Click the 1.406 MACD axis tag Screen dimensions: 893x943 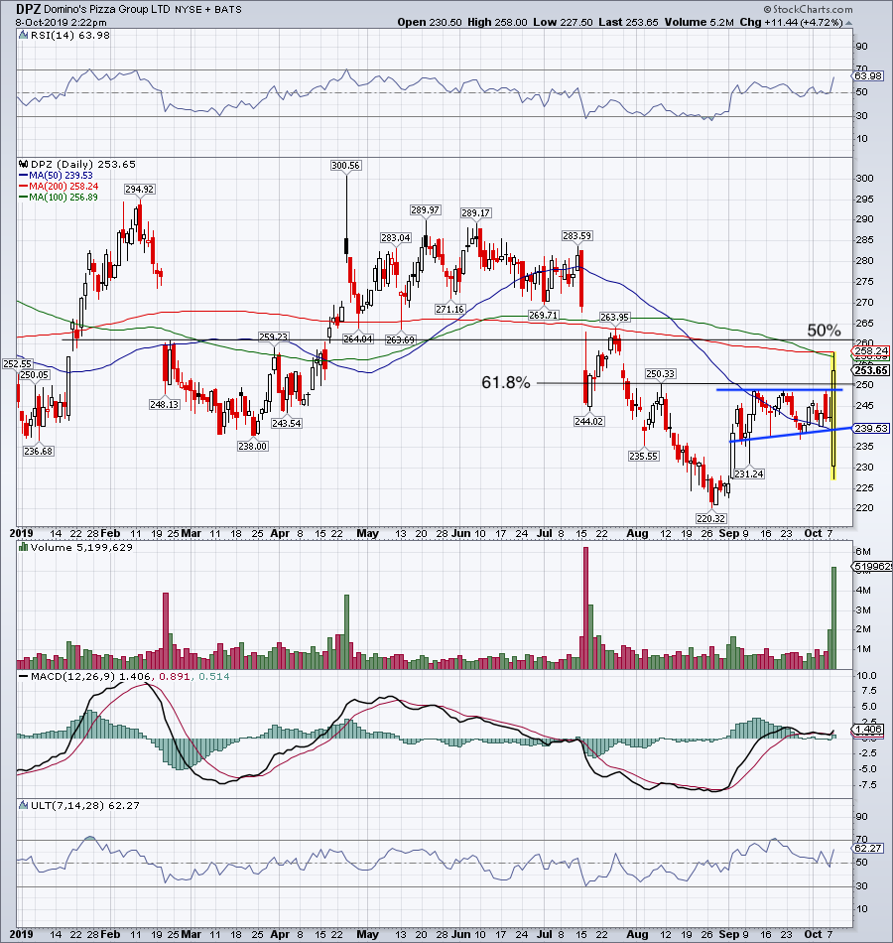(x=868, y=730)
